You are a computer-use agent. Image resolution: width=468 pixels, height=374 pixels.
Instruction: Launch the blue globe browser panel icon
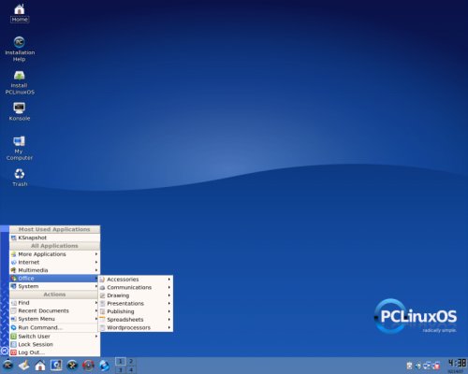tap(104, 366)
